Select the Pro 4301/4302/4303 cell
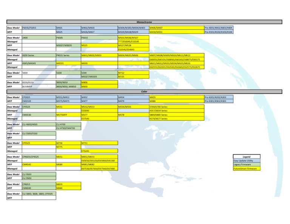Image resolution: width=290 pixels, height=224 pixels. pyautogui.click(x=219, y=101)
